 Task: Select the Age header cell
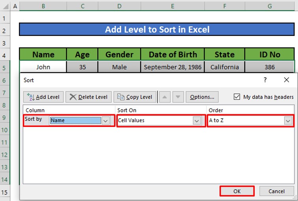[82, 54]
